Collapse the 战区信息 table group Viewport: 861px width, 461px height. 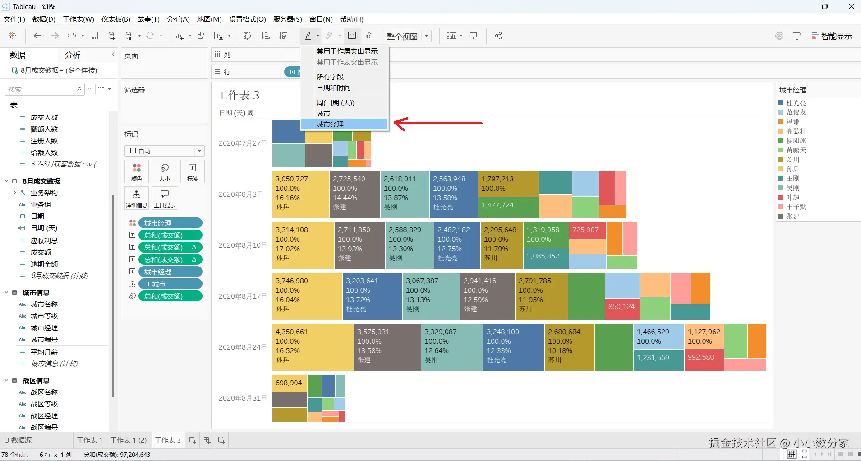(x=7, y=380)
